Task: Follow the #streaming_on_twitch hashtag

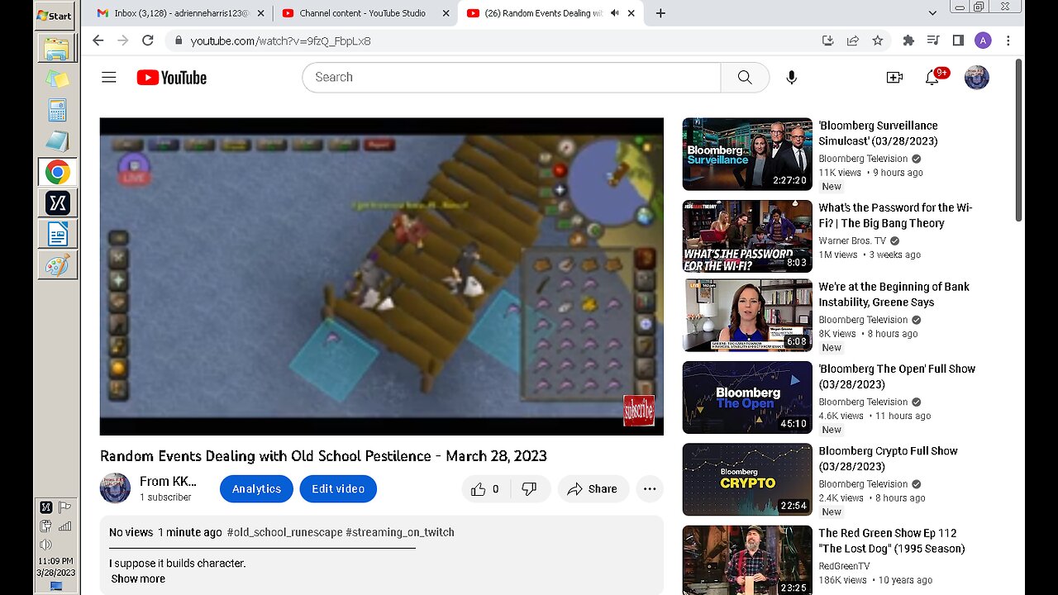Action: 400,532
